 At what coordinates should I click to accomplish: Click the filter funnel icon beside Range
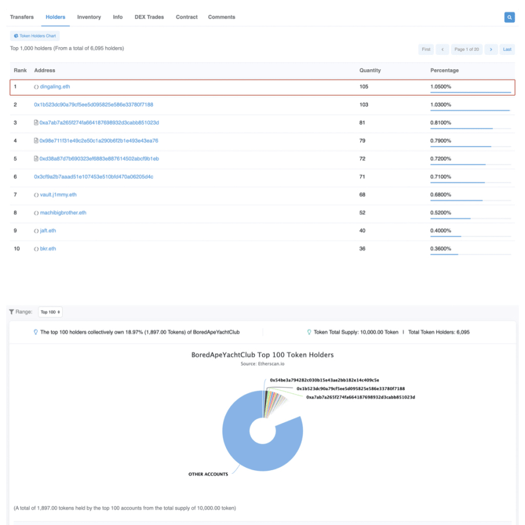11,311
